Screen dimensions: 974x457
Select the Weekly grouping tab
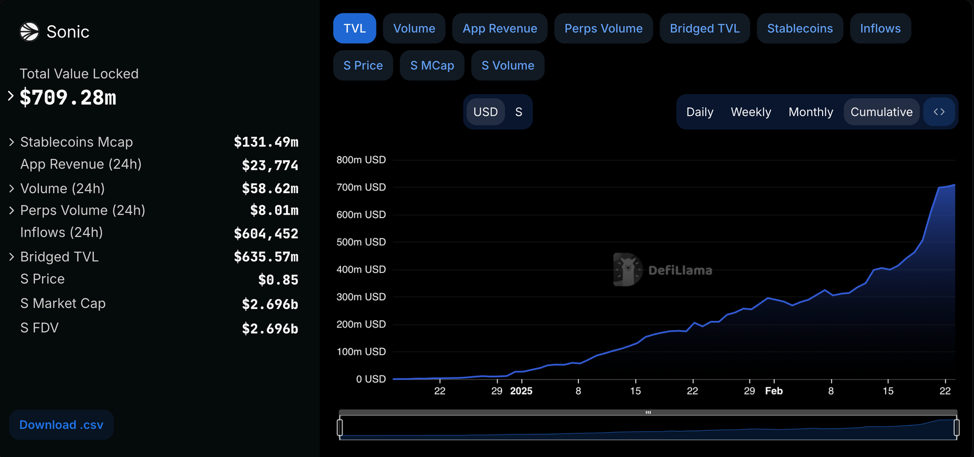[751, 112]
